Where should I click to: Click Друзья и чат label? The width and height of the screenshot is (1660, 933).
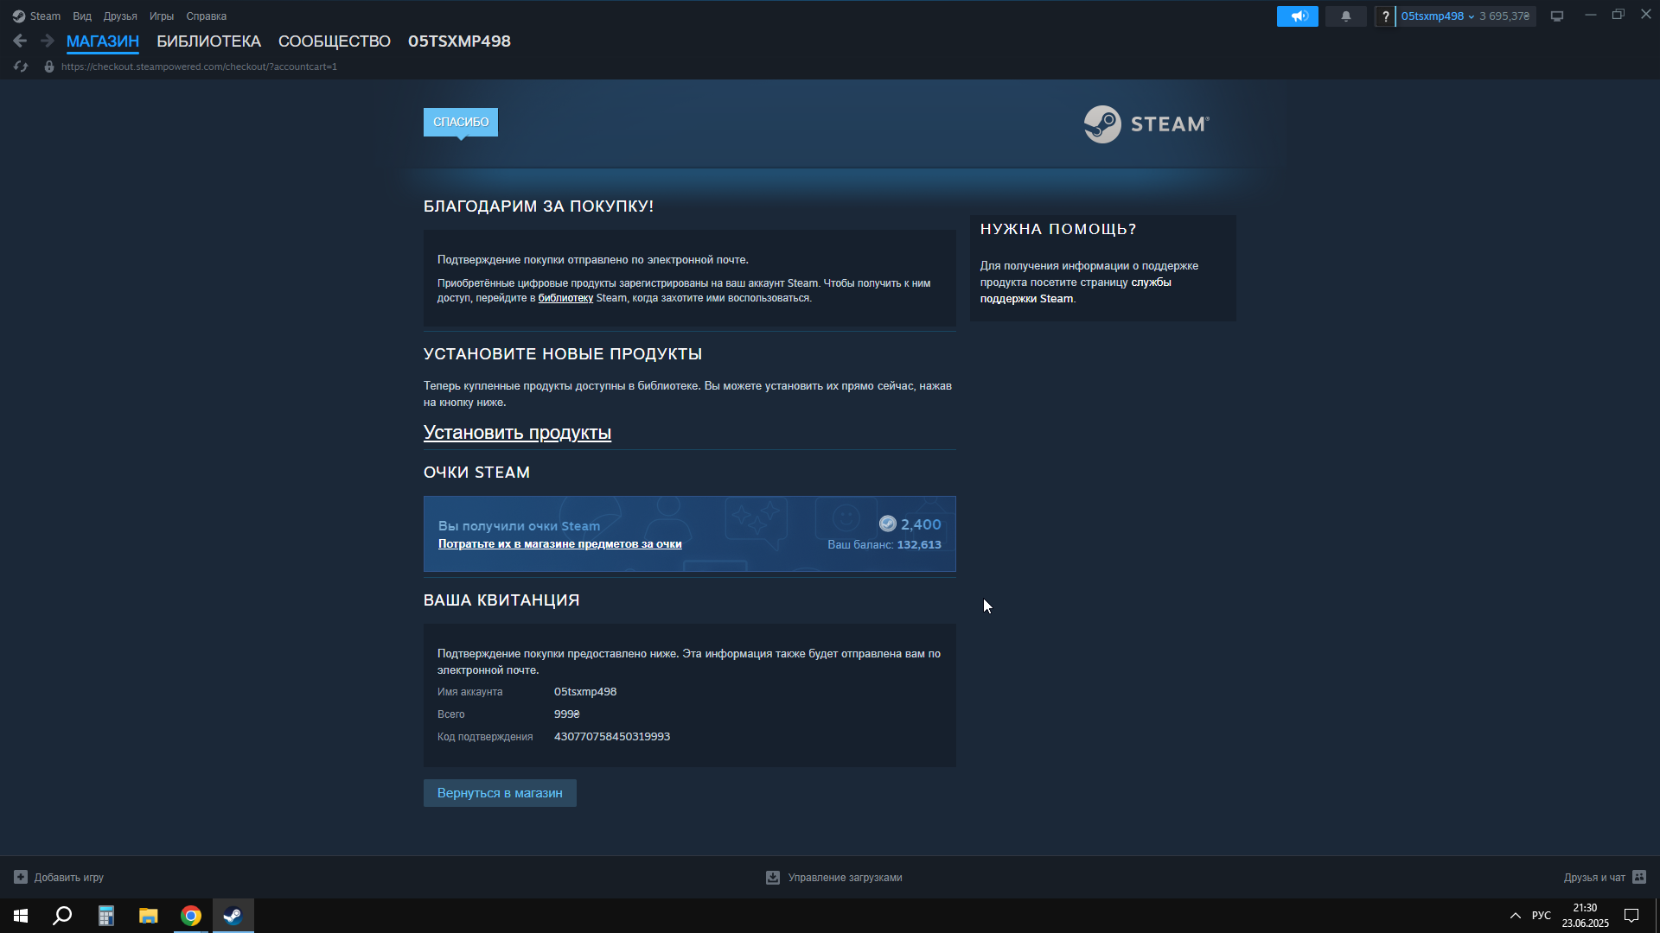pos(1594,878)
